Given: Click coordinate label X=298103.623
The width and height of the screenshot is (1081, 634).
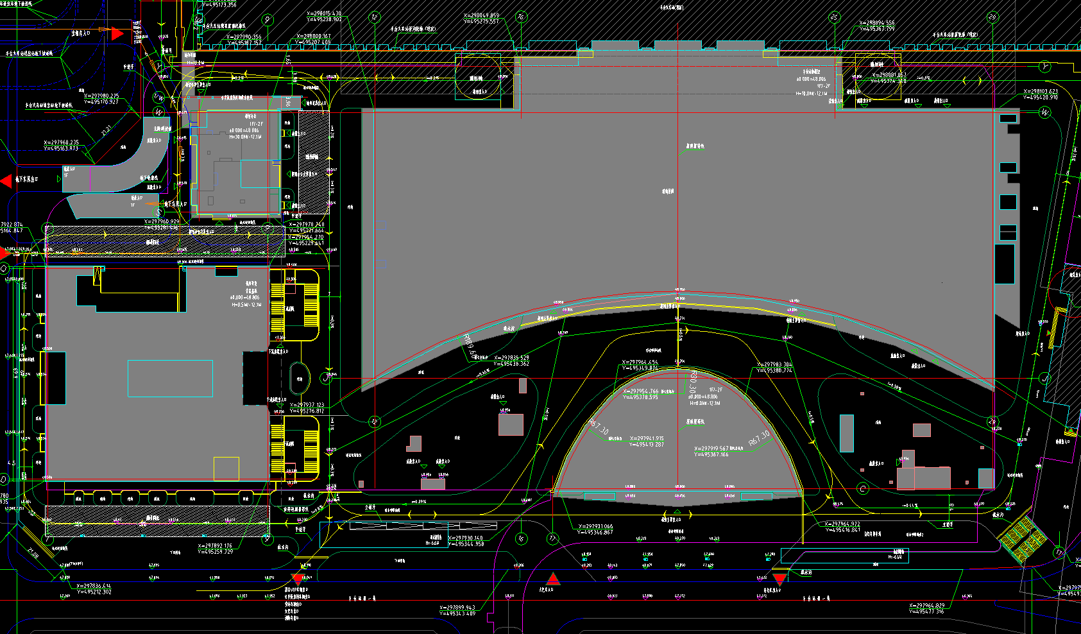Looking at the screenshot, I should coord(1041,92).
